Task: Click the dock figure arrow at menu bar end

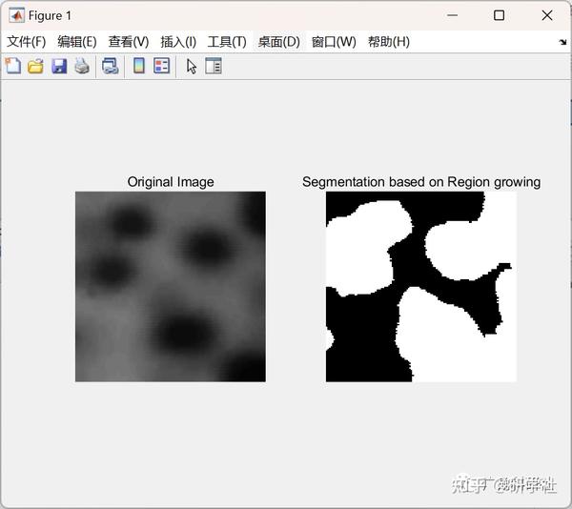Action: tap(562, 42)
